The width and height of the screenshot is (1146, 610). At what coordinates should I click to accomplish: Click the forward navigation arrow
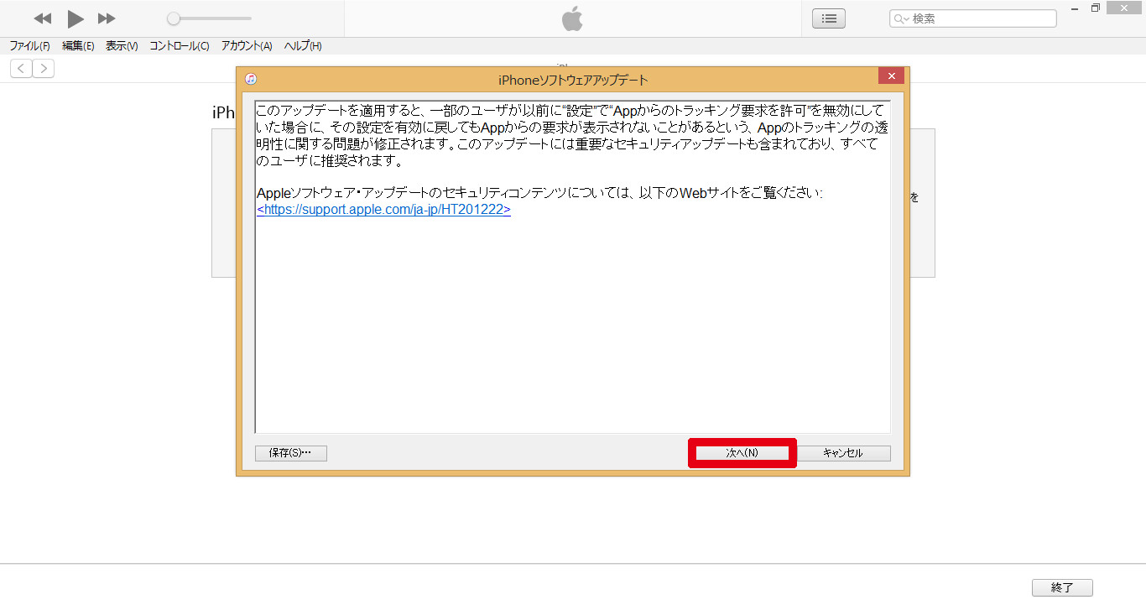click(x=44, y=69)
